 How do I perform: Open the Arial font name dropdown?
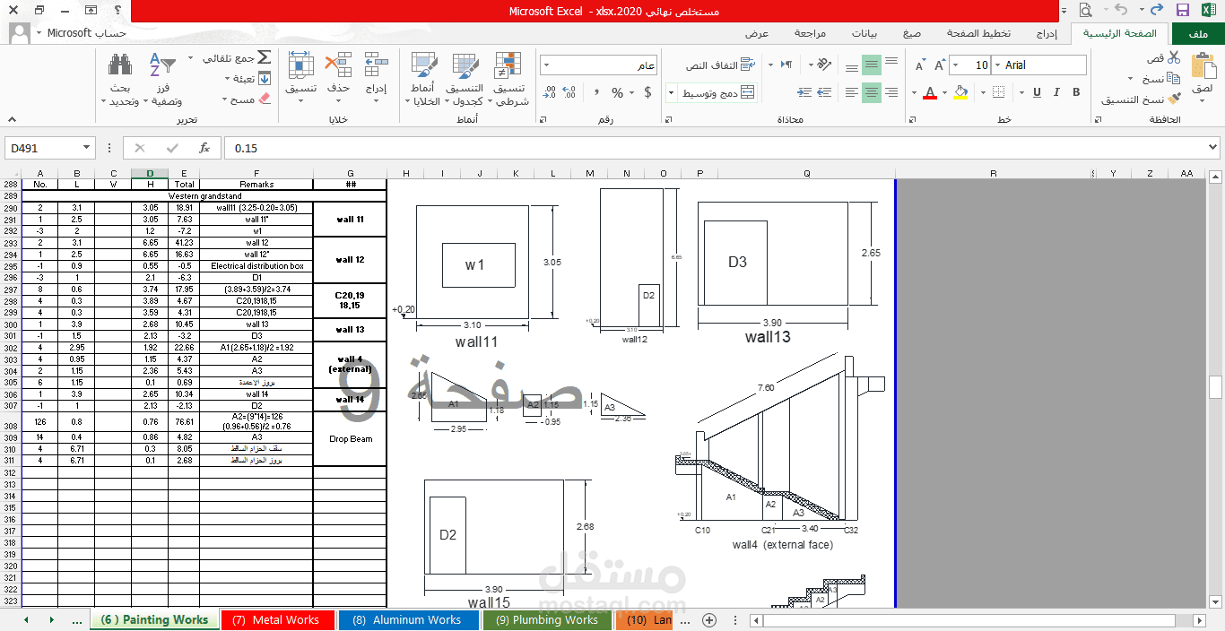(996, 65)
